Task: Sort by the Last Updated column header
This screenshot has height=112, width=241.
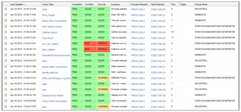Action: click(16, 5)
